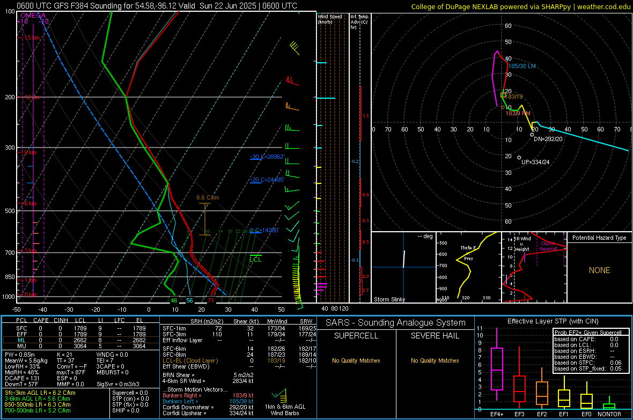Click the SFC parcel row label
This screenshot has width=633, height=420.
(21, 328)
